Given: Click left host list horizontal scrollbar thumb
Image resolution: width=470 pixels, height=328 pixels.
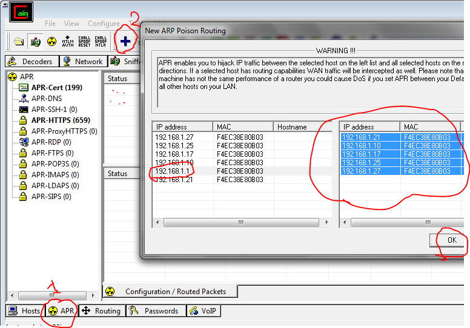Looking at the screenshot, I should click(x=241, y=222).
